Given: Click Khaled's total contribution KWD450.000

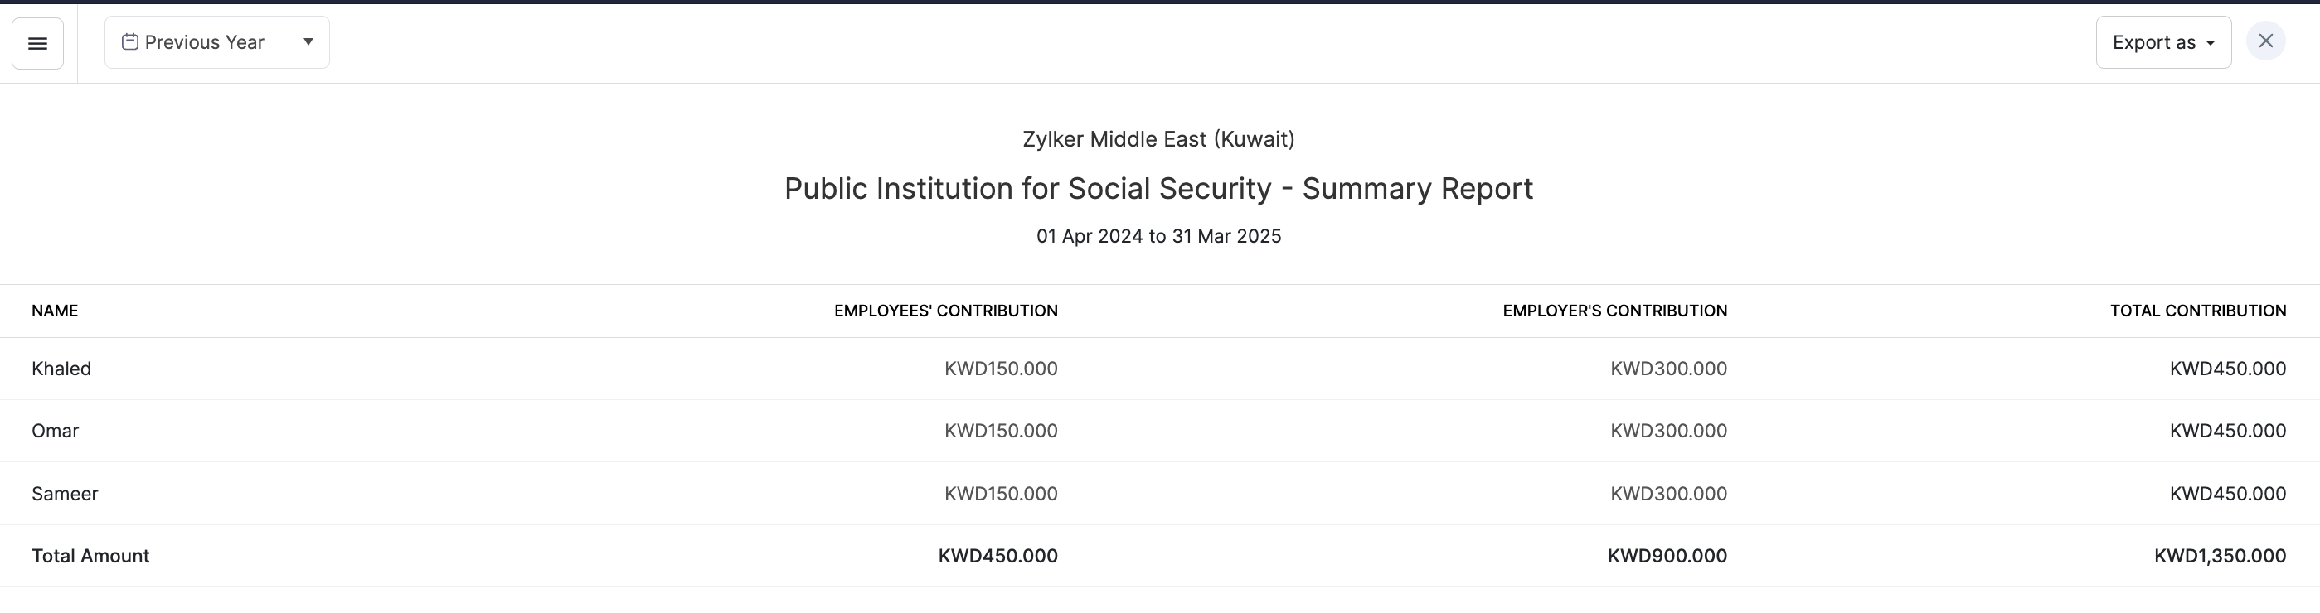Looking at the screenshot, I should click(2227, 369).
